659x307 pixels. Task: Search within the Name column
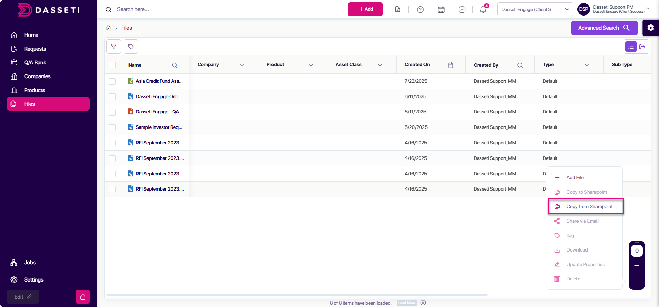175,65
